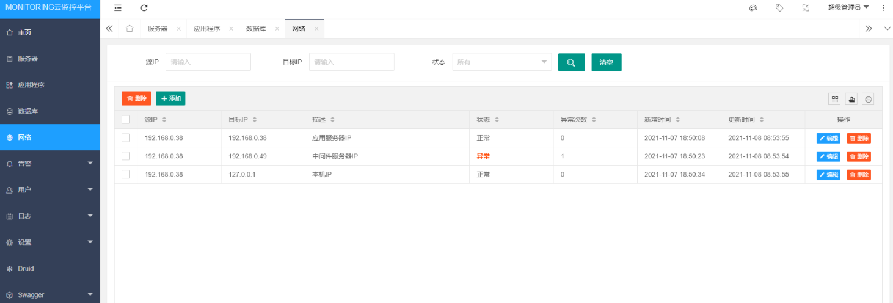Open the 超级管理员 user dropdown
The width and height of the screenshot is (893, 303).
pyautogui.click(x=848, y=8)
